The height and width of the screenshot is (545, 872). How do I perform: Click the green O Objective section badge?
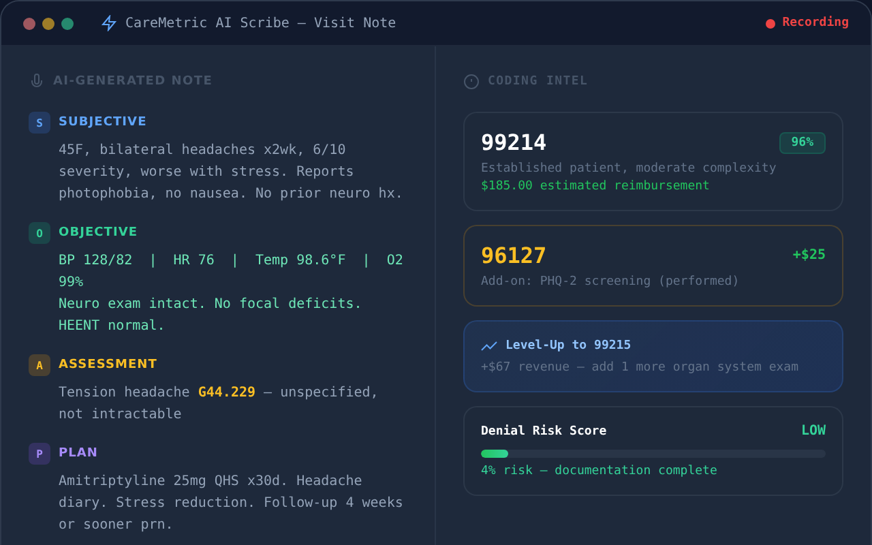[x=39, y=232]
